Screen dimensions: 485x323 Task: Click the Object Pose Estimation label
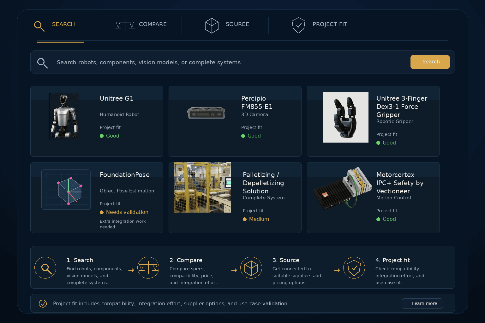127,191
